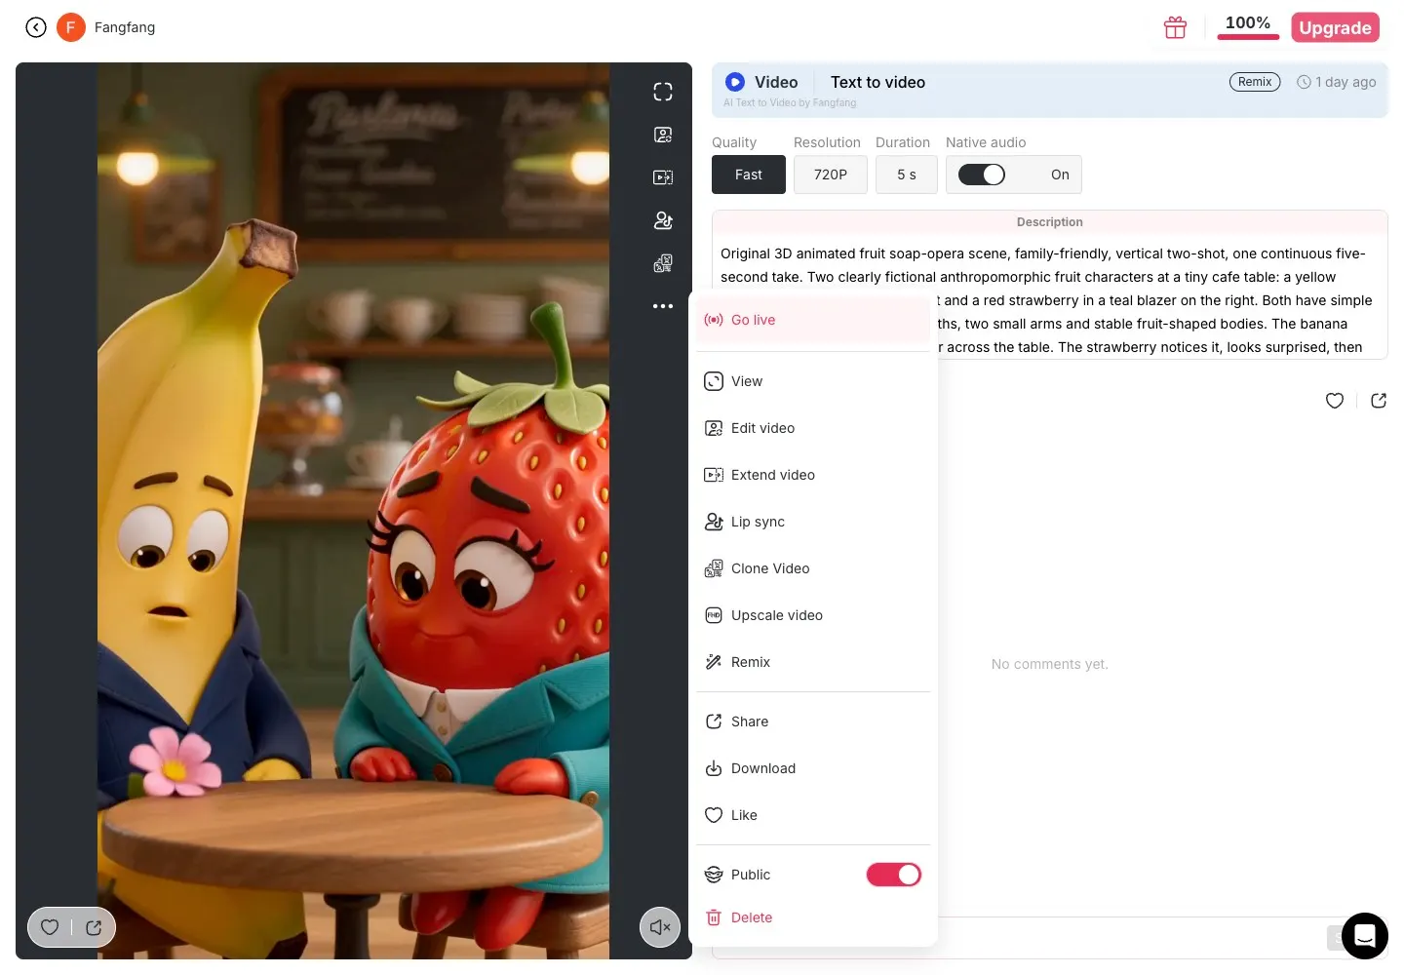
Task: Click the 100% credits progress bar
Action: [1248, 37]
